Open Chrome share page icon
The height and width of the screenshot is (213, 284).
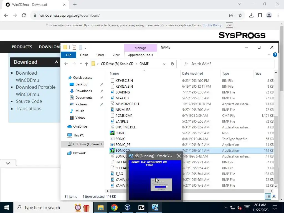(x=231, y=16)
